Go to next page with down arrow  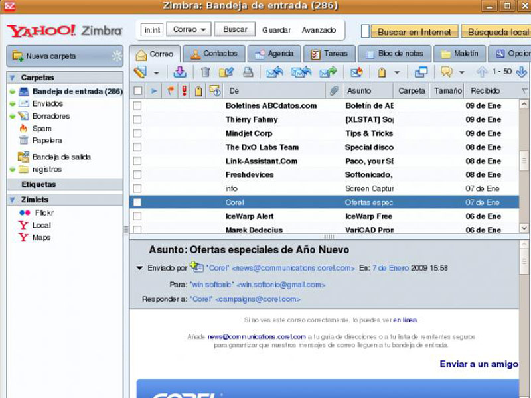(x=522, y=72)
